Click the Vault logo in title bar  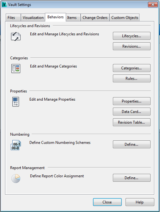4,5
